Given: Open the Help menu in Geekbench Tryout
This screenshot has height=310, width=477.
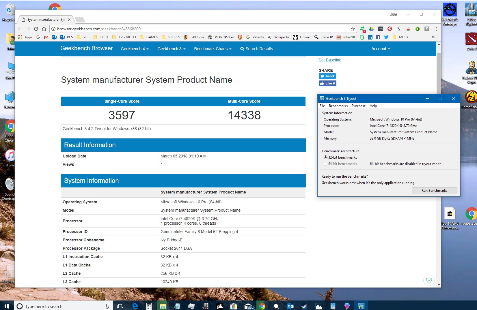Looking at the screenshot, I should (373, 106).
